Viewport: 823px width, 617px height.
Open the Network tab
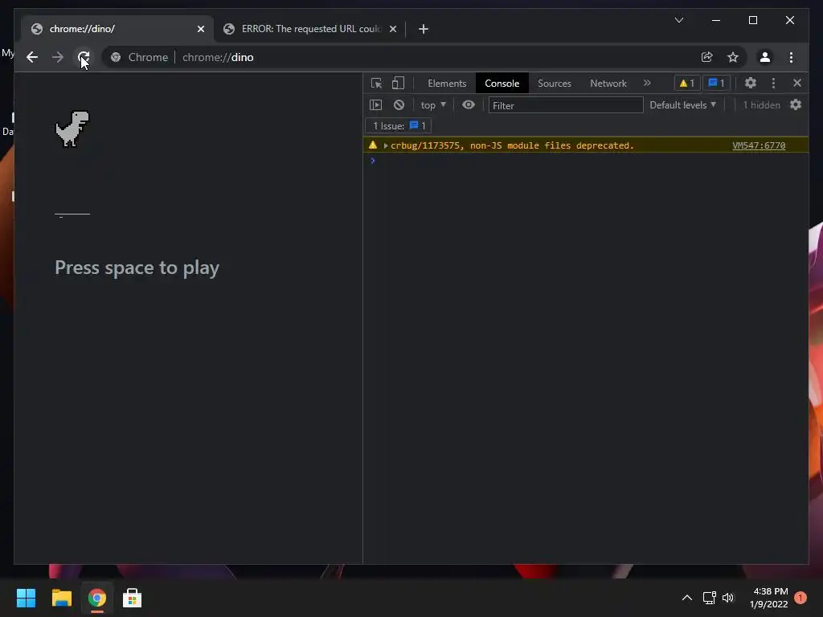click(608, 84)
